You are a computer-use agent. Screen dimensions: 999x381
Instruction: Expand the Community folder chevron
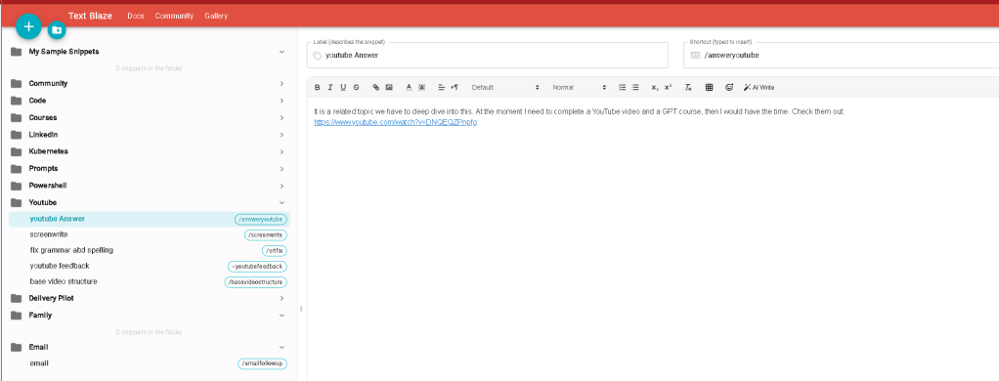282,83
